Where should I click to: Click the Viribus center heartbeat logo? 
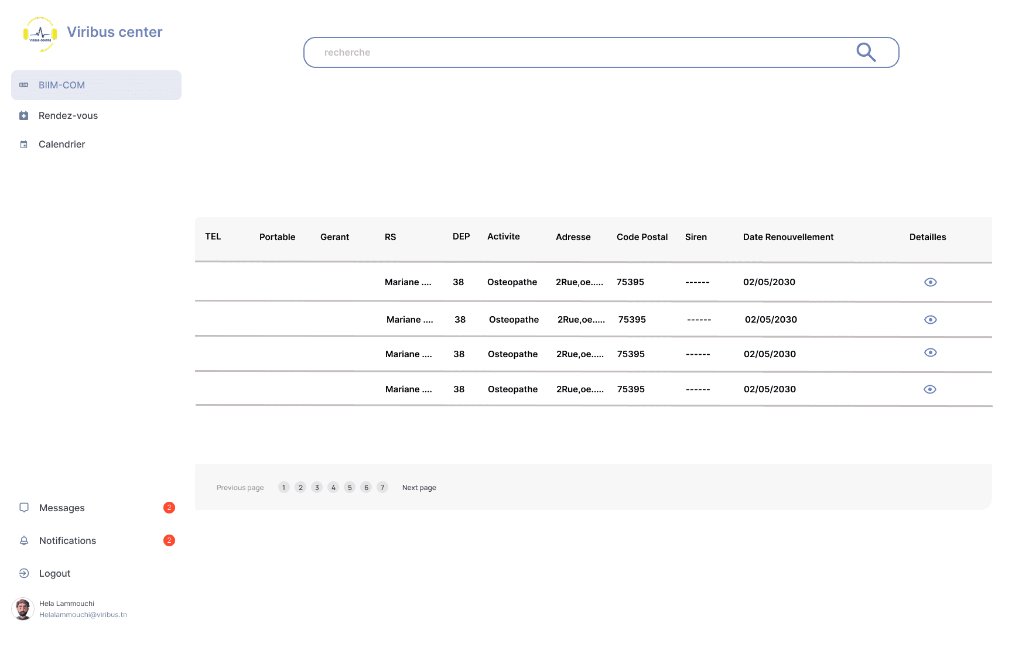pyautogui.click(x=40, y=34)
